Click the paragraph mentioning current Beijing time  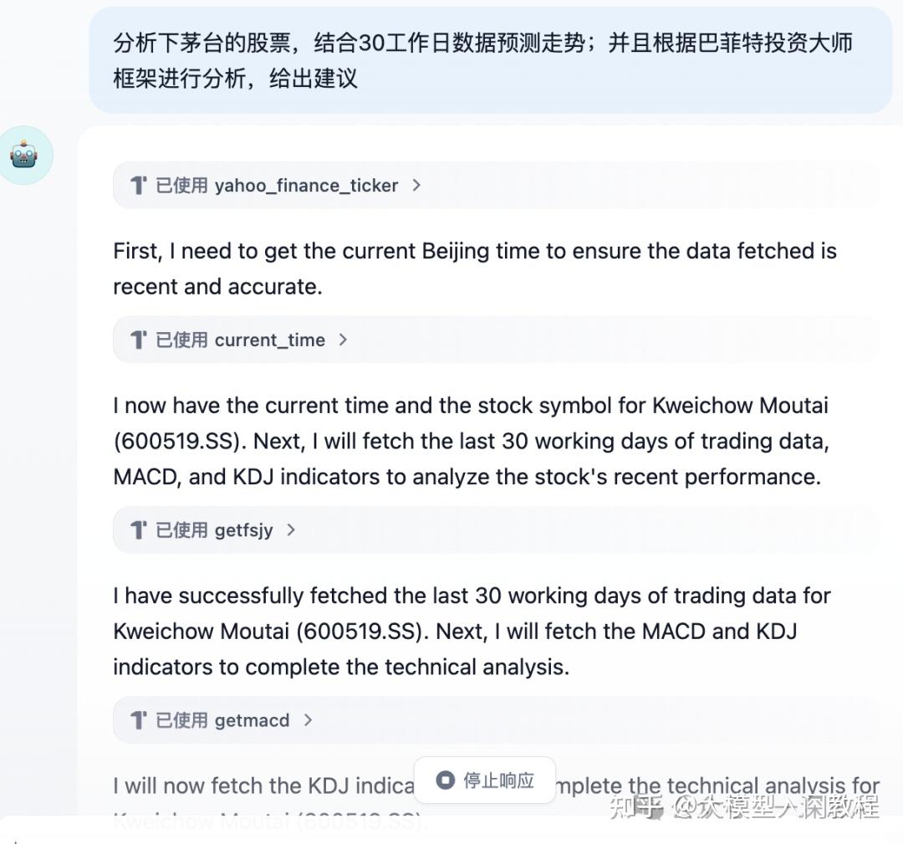click(x=475, y=269)
